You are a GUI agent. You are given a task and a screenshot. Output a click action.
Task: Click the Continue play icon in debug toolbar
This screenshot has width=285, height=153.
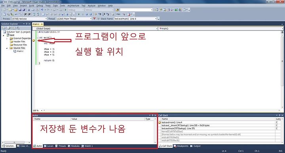[x=79, y=14]
